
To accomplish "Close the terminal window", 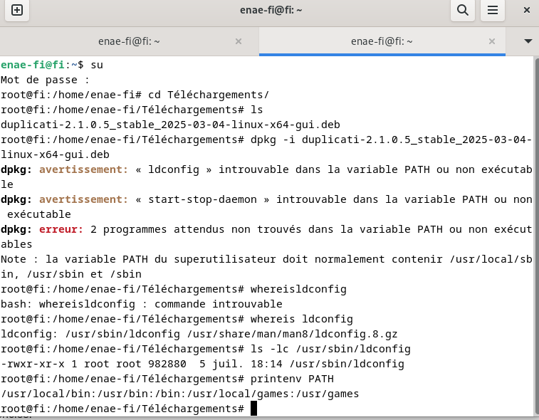I will pos(526,10).
